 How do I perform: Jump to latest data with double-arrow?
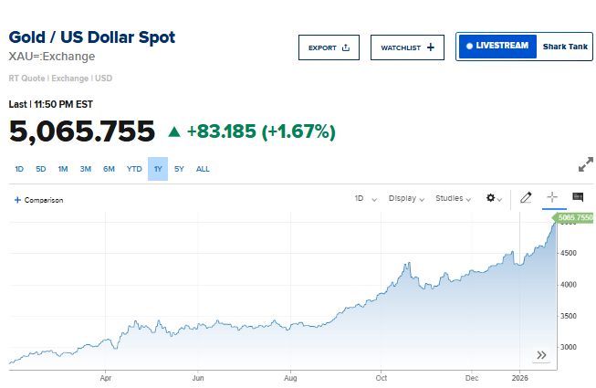click(541, 355)
